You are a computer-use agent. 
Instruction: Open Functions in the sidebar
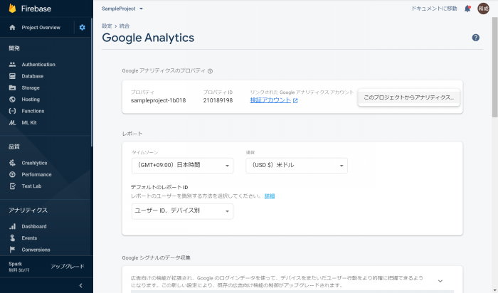point(33,111)
